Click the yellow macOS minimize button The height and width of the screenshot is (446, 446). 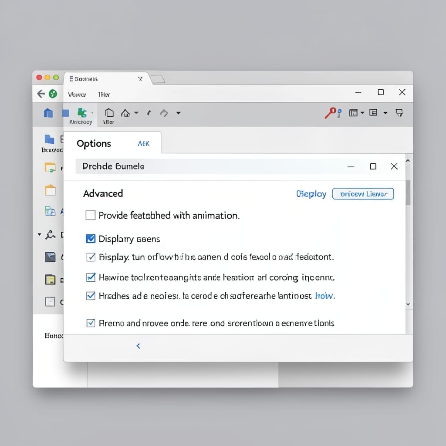[x=47, y=78]
